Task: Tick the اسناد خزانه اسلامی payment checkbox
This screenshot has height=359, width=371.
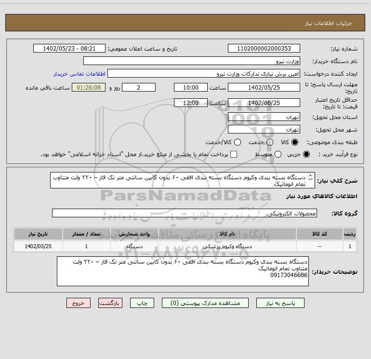Action: [x=234, y=154]
